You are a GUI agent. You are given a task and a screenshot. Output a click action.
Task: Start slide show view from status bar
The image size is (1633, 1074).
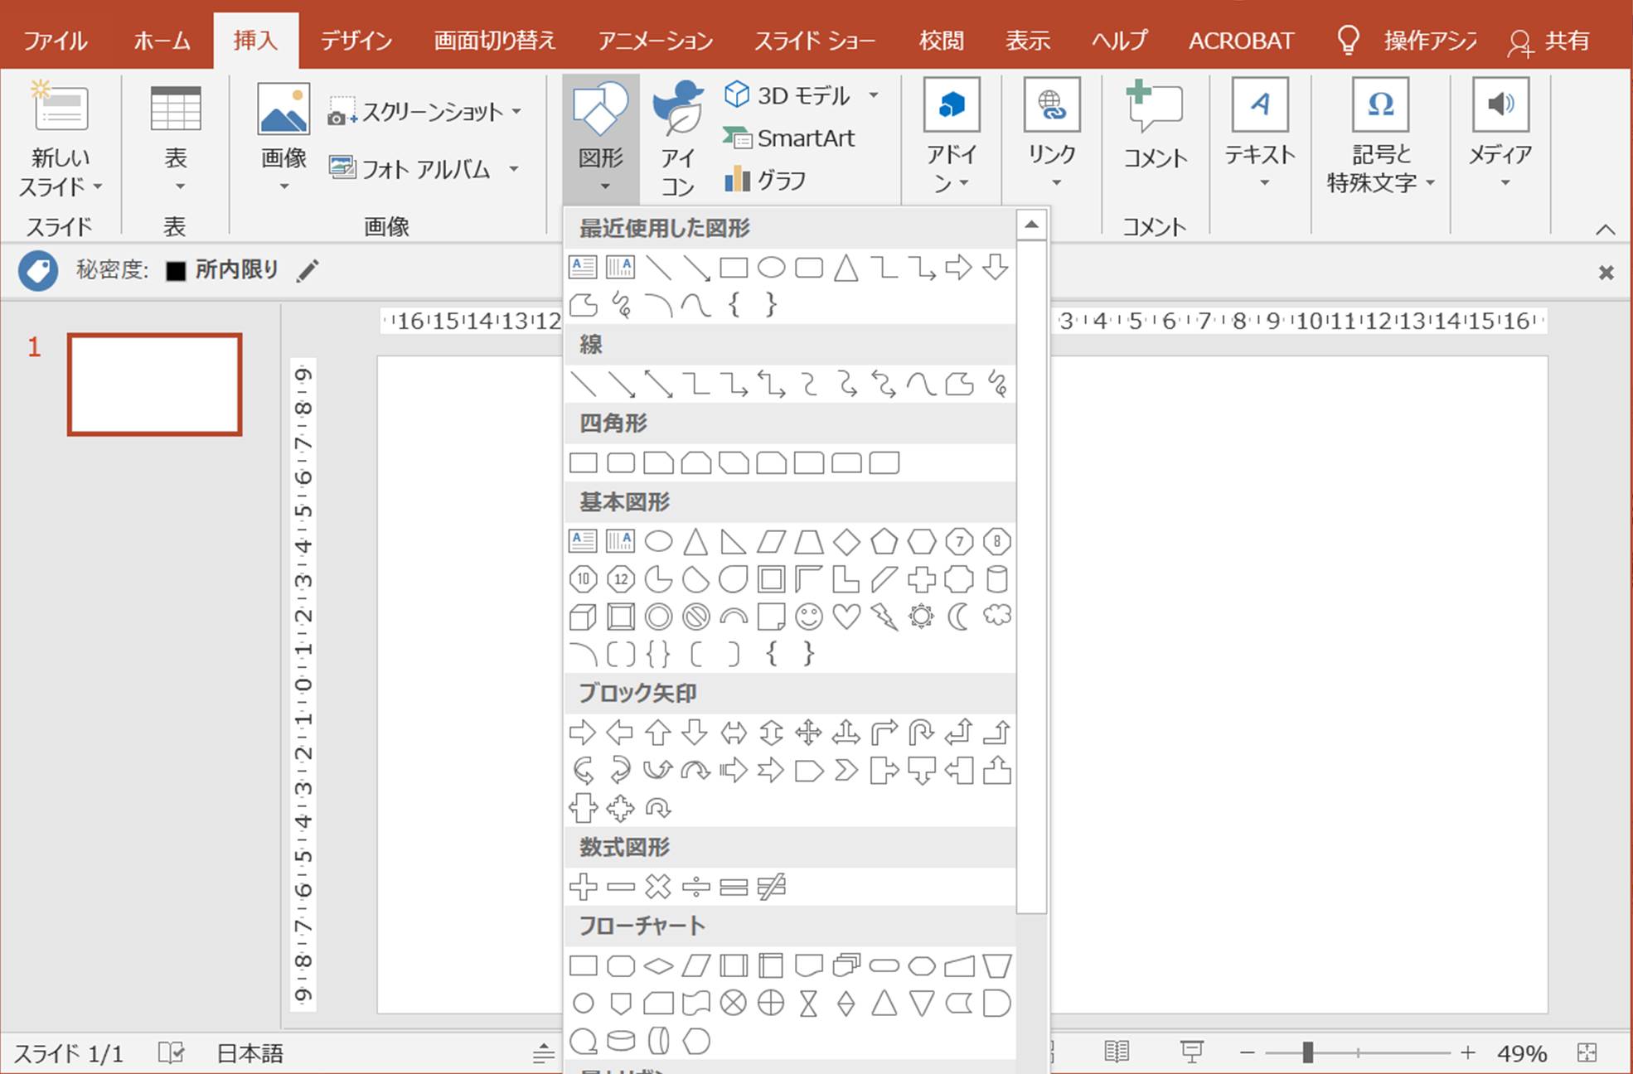click(1191, 1052)
